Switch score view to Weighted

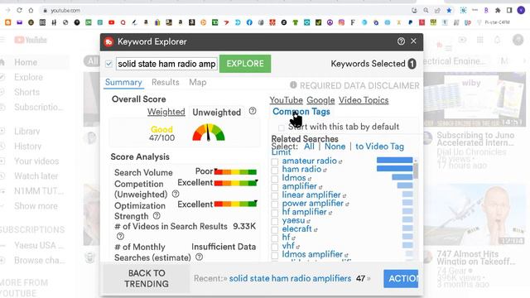(x=166, y=112)
